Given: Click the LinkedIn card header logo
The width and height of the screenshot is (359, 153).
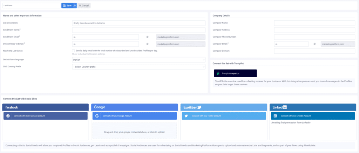Looking at the screenshot, I should point(279,107).
